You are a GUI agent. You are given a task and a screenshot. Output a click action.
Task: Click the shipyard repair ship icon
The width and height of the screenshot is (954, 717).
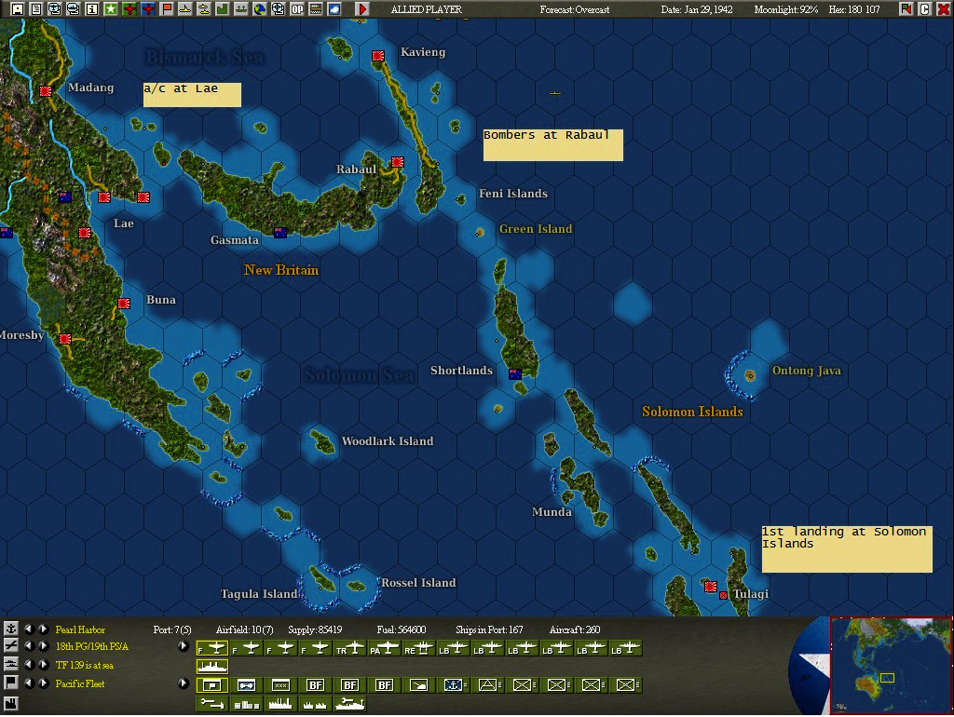350,704
